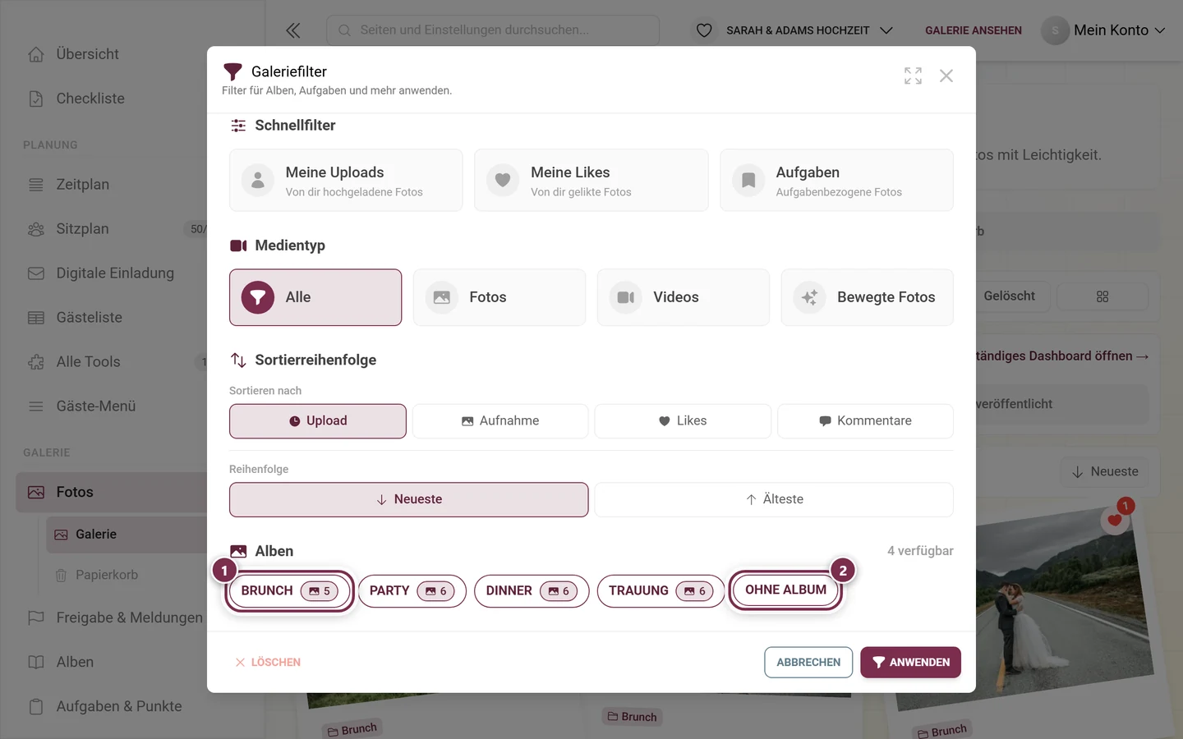The width and height of the screenshot is (1183, 739).
Task: Collapse the sidebar with the double-chevron icon
Action: (293, 30)
